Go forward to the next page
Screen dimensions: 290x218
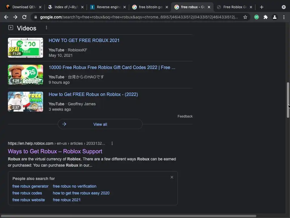(15, 17)
